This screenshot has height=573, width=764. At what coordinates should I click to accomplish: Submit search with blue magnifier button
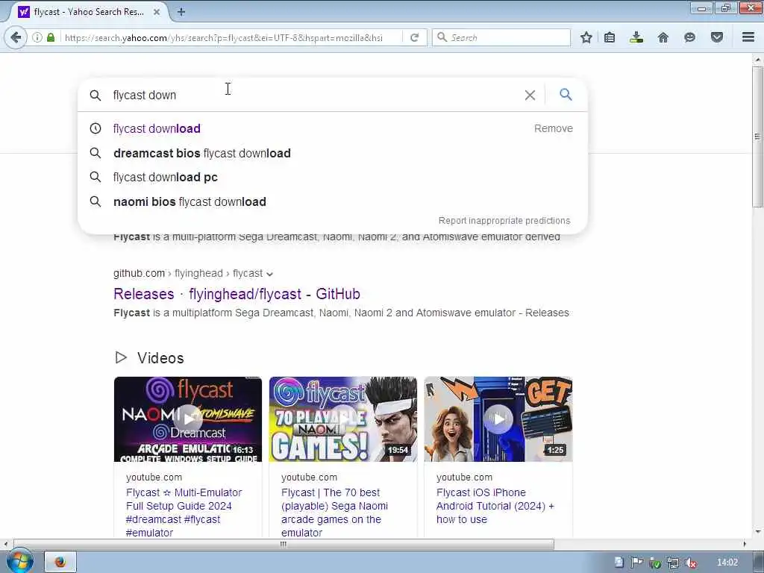click(566, 95)
